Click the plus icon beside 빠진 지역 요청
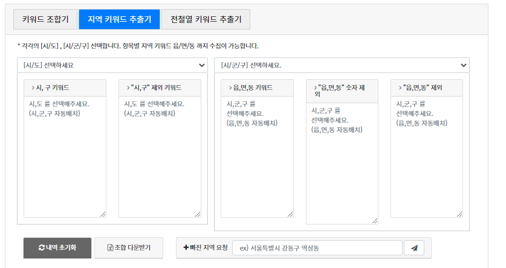The image size is (506, 268). (x=186, y=247)
